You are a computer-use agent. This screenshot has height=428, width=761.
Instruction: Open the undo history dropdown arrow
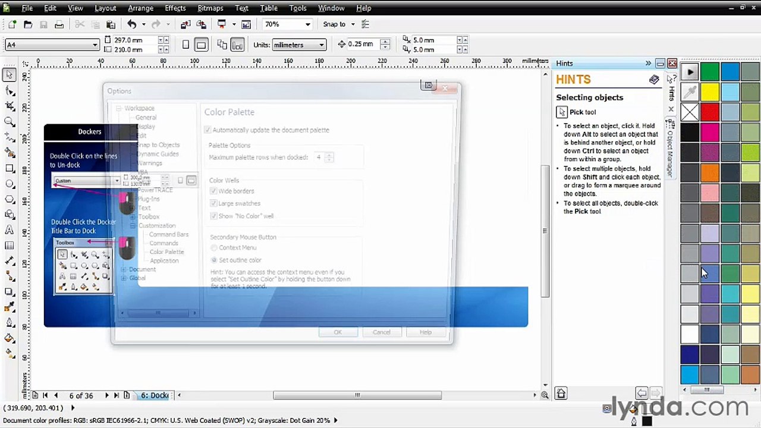coord(143,24)
